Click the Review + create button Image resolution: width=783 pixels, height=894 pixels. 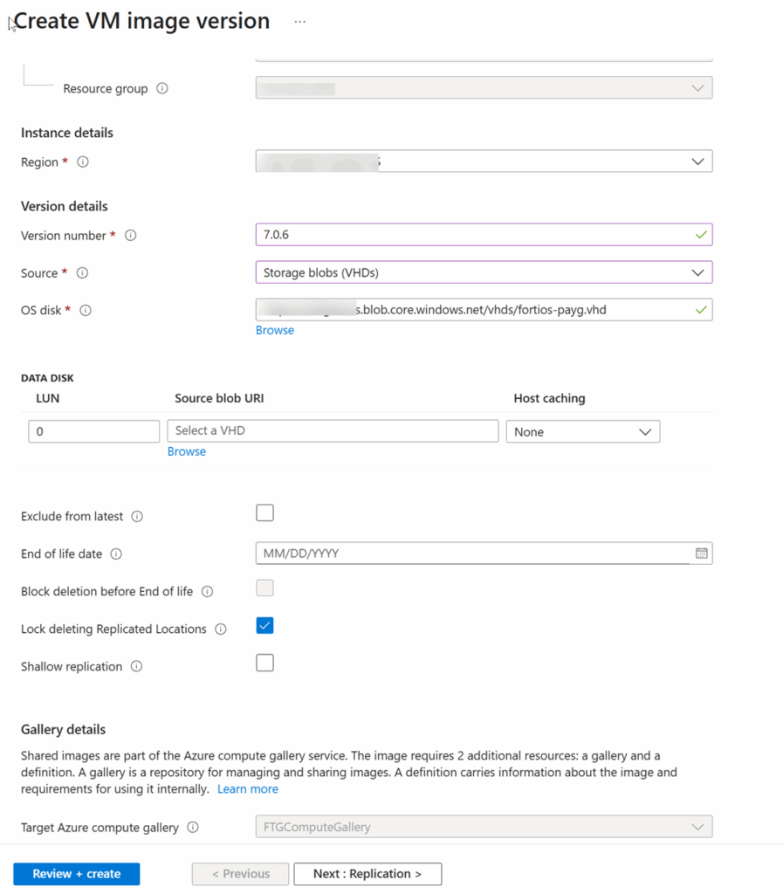pos(76,873)
